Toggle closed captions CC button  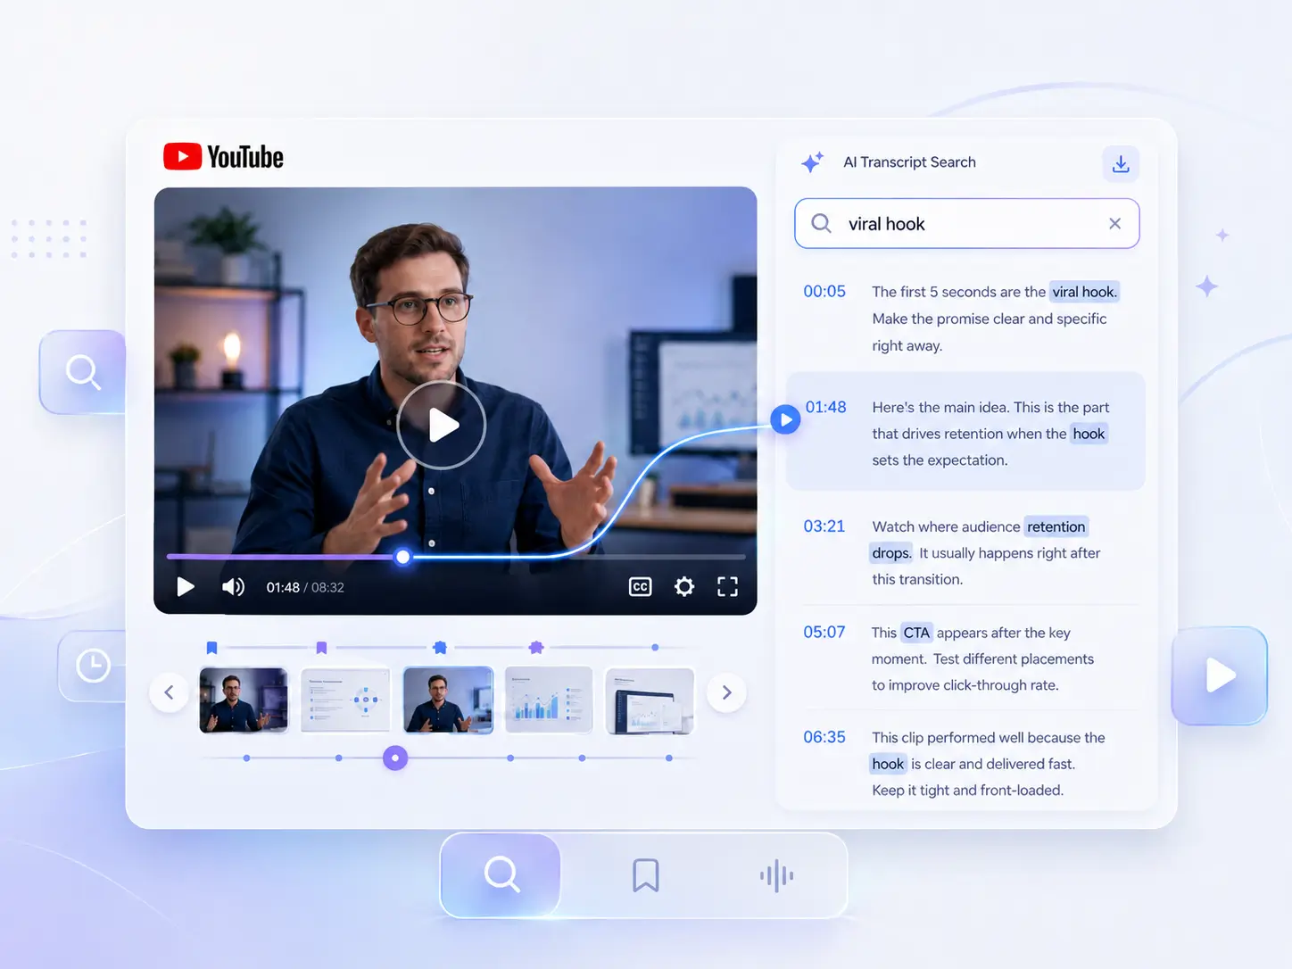click(640, 586)
